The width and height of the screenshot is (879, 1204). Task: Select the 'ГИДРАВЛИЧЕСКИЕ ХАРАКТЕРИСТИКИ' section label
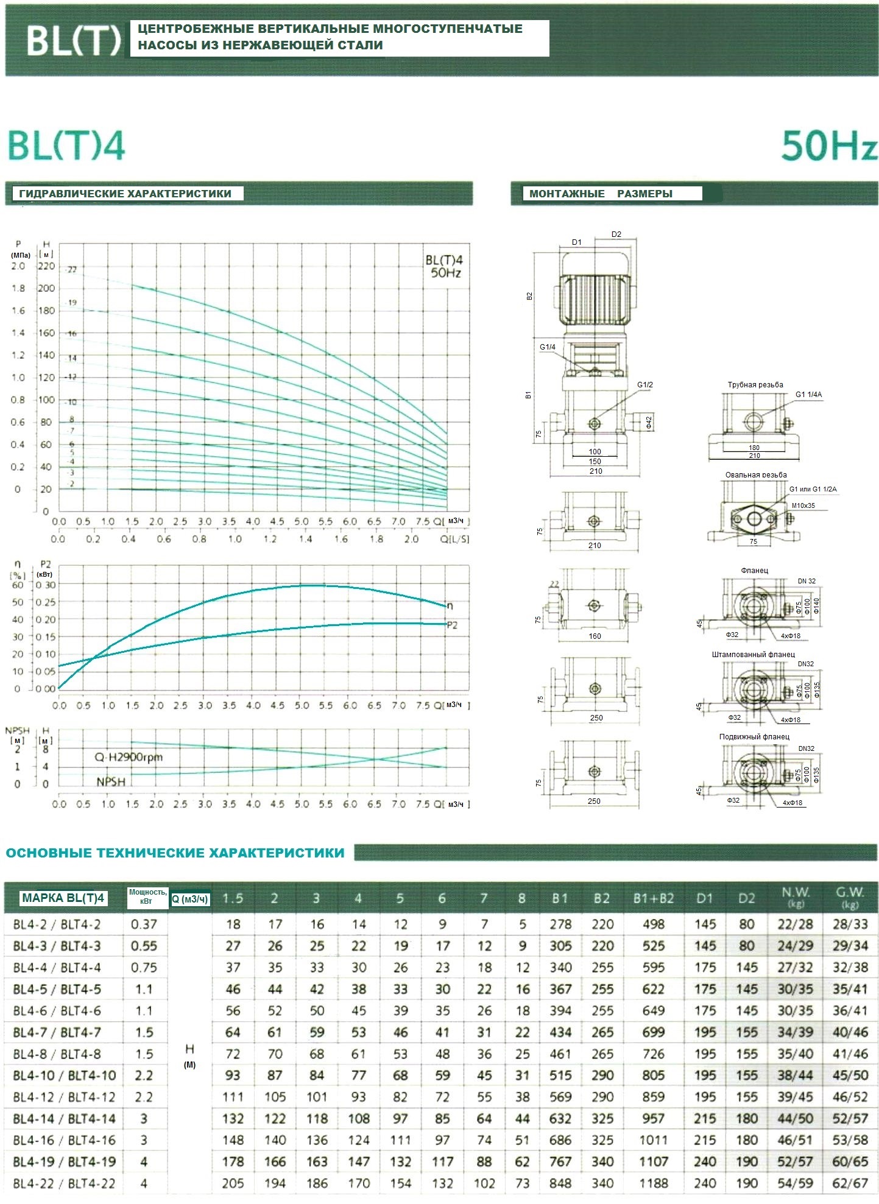coord(125,194)
